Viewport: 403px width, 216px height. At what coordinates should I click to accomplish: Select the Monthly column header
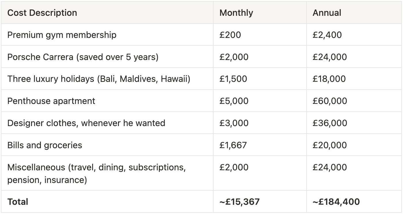[x=260, y=13]
